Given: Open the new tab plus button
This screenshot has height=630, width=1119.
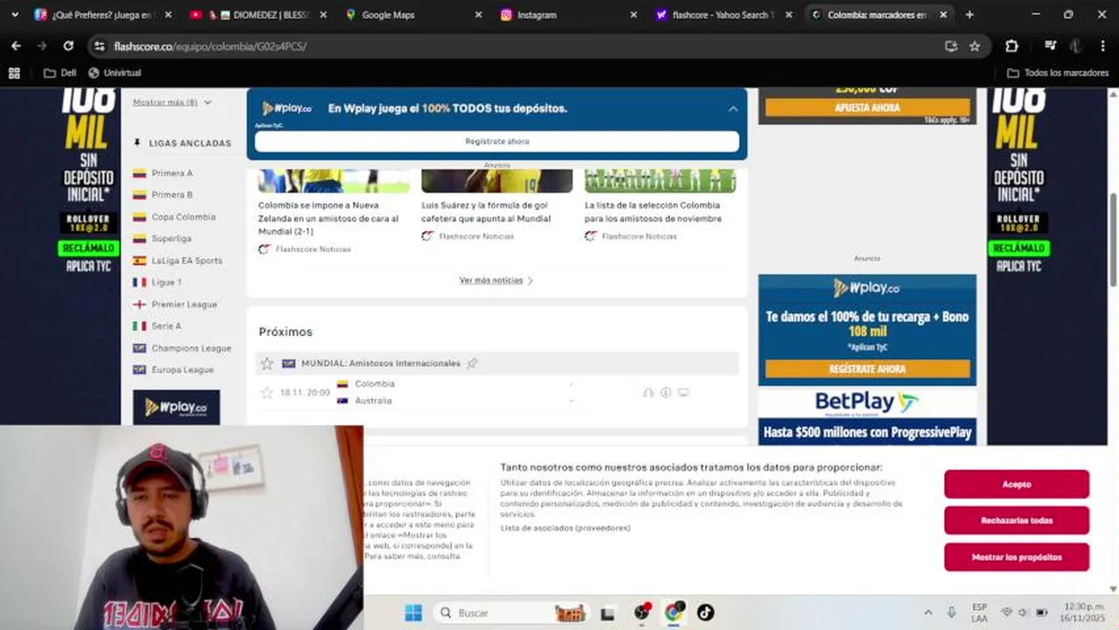Looking at the screenshot, I should click(969, 14).
